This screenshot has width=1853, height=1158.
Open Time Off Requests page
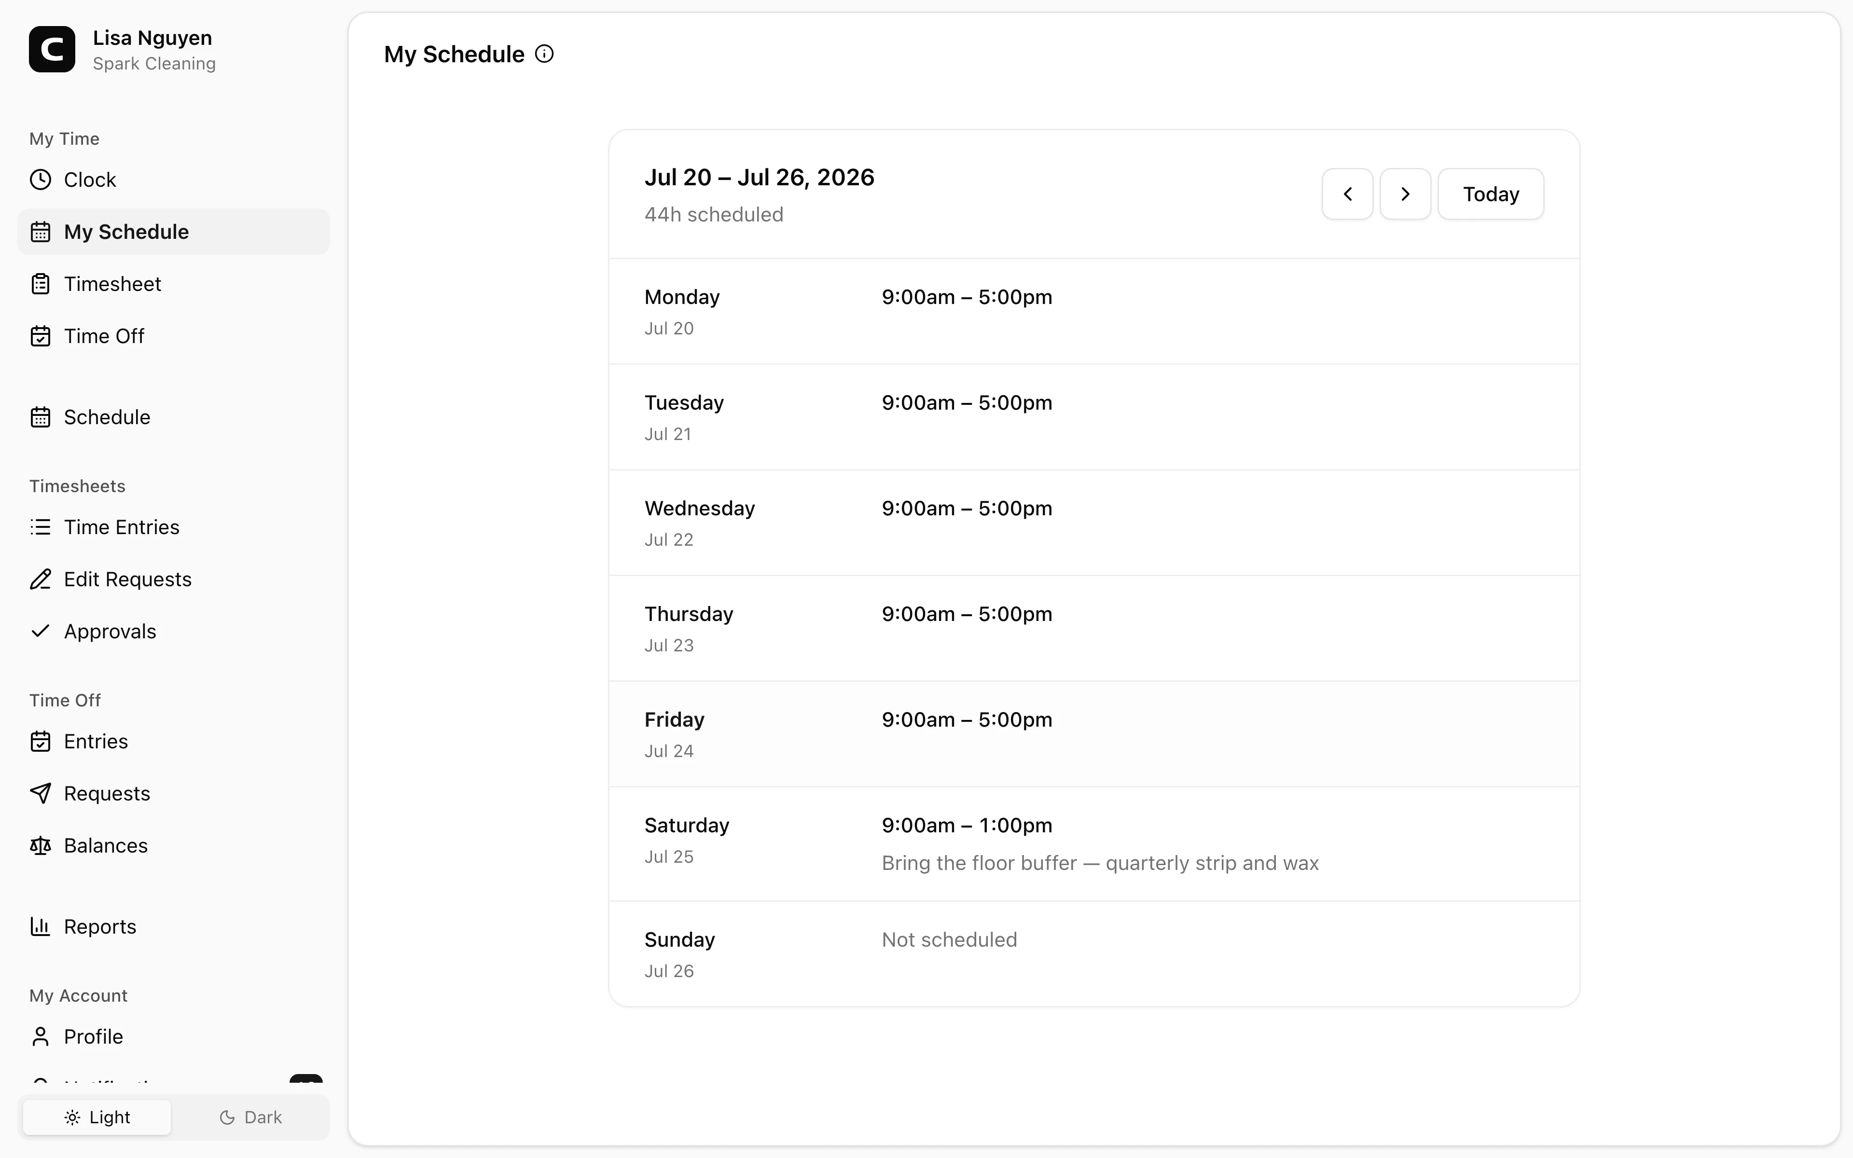tap(174, 794)
